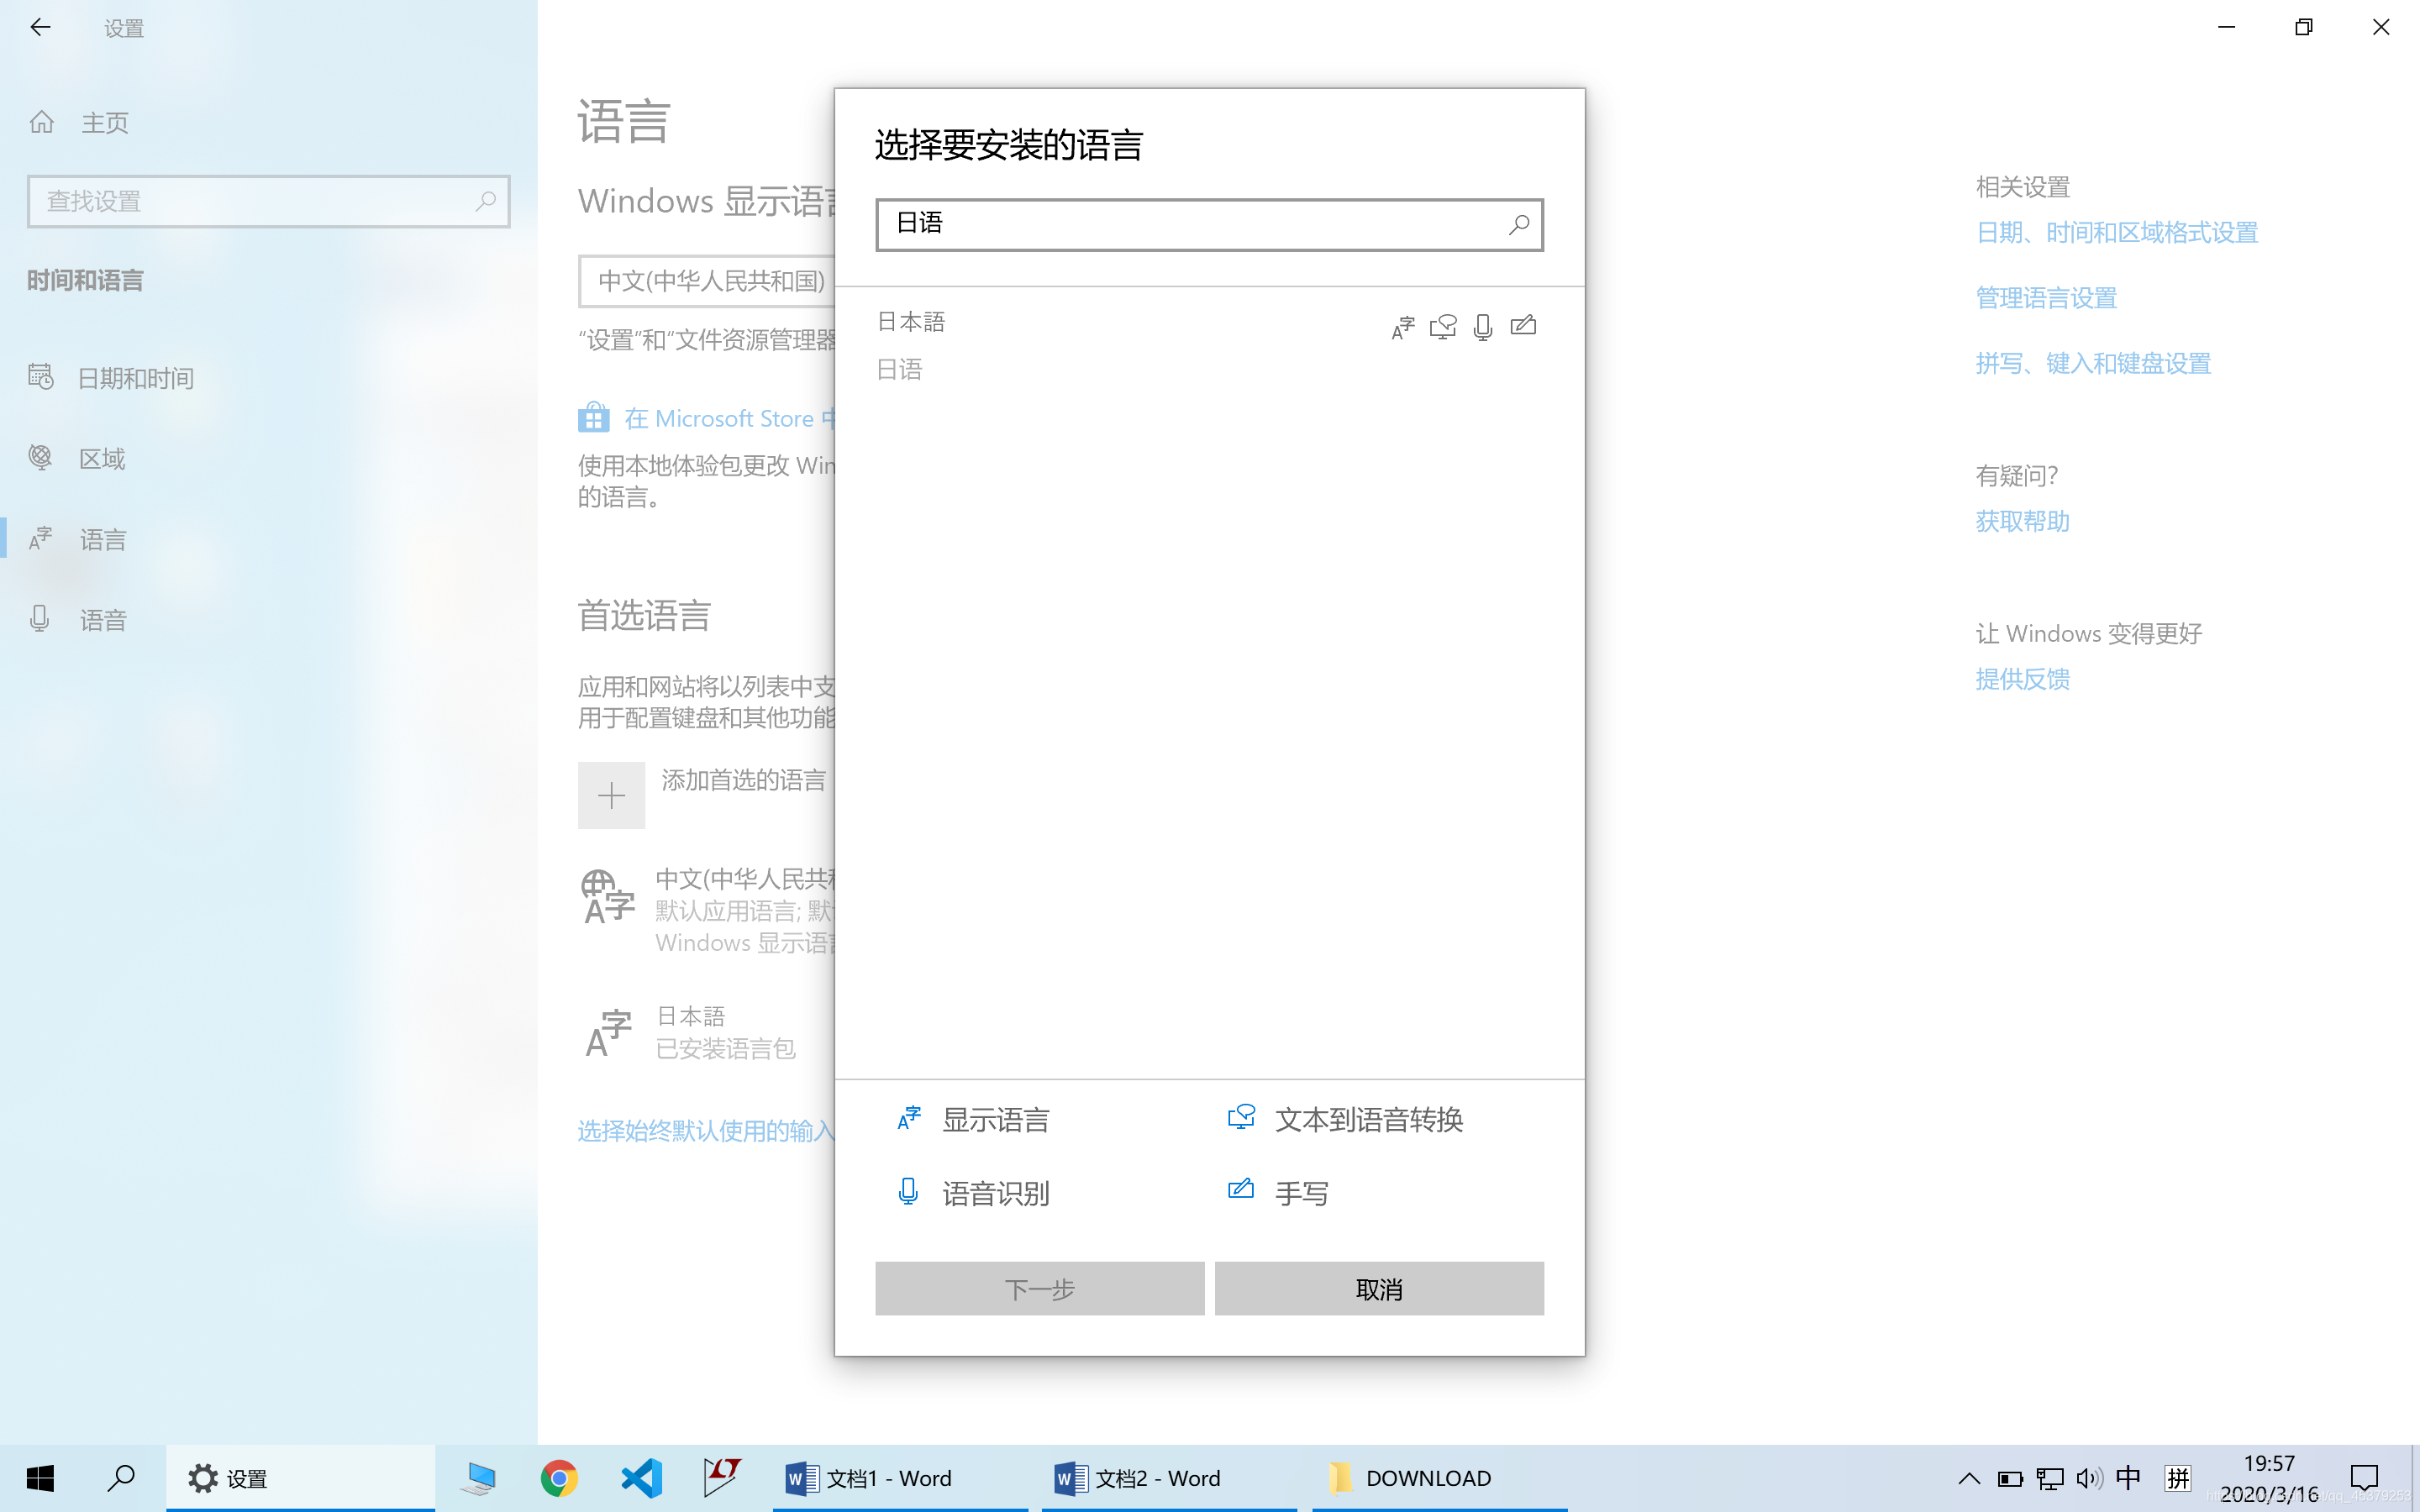Open the 语音 speech section
The height and width of the screenshot is (1512, 2420).
pyautogui.click(x=102, y=620)
